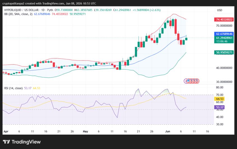Click the green 50.95059271 BB lower value in legend
This screenshot has width=237, height=149.
[78, 14]
